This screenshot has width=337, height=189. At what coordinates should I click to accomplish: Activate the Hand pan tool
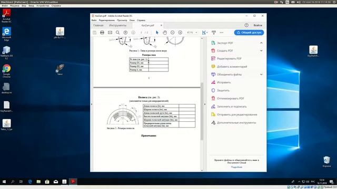pyautogui.click(x=165, y=33)
